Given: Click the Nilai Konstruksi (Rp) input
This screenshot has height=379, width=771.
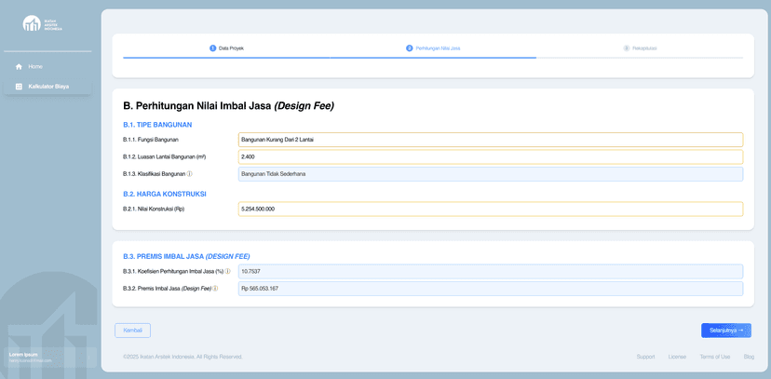Looking at the screenshot, I should pyautogui.click(x=491, y=209).
